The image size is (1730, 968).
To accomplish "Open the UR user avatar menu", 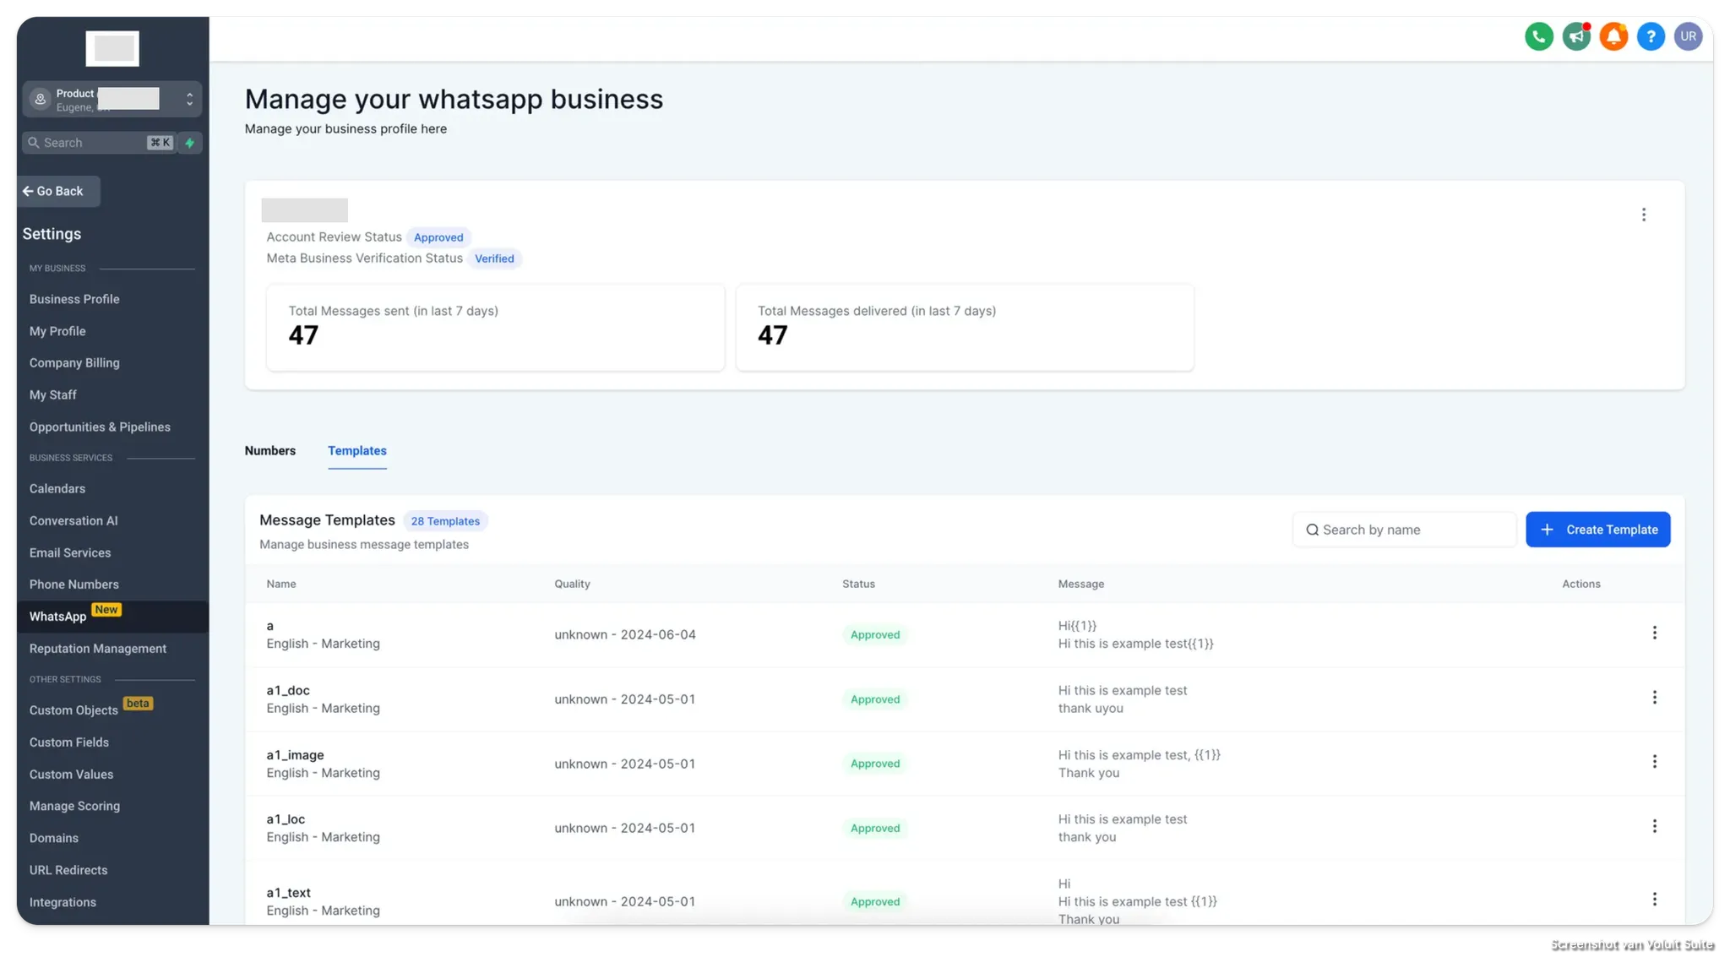I will 1688,36.
